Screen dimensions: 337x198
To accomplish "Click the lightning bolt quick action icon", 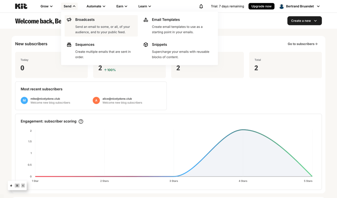I will [x=11, y=185].
